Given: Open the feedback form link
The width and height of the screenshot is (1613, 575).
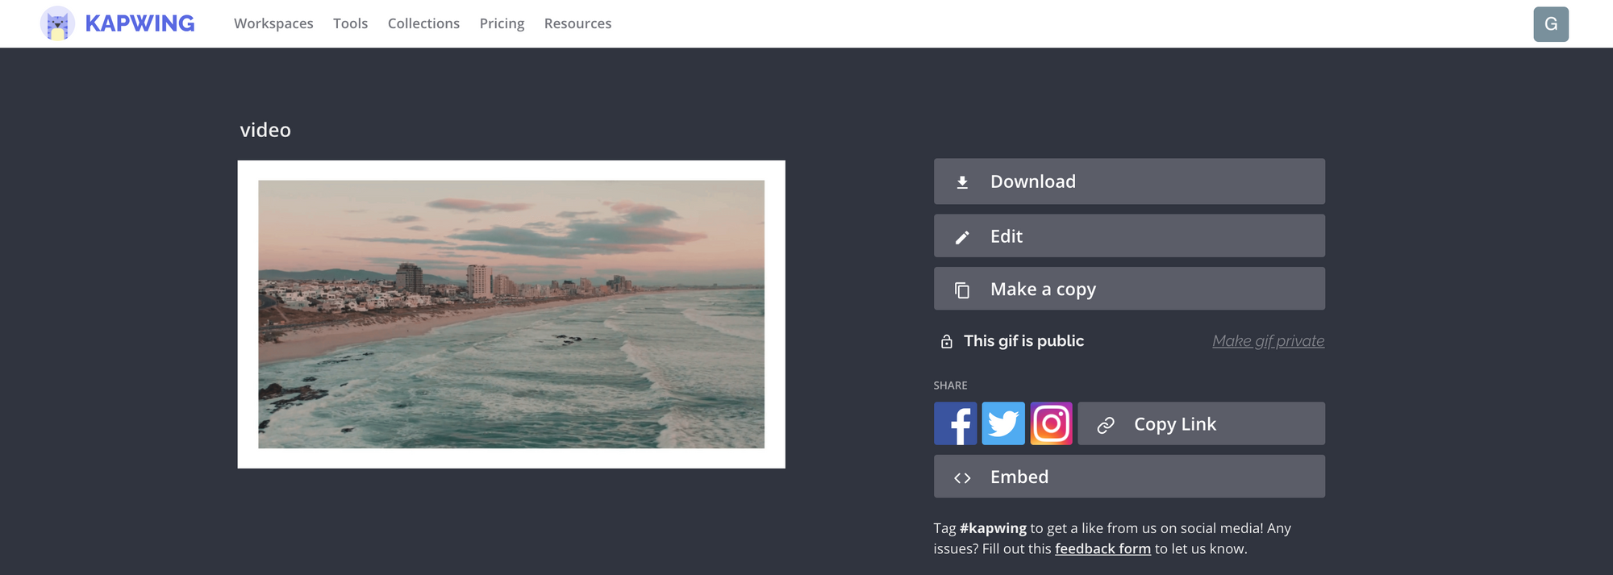Looking at the screenshot, I should pyautogui.click(x=1102, y=549).
